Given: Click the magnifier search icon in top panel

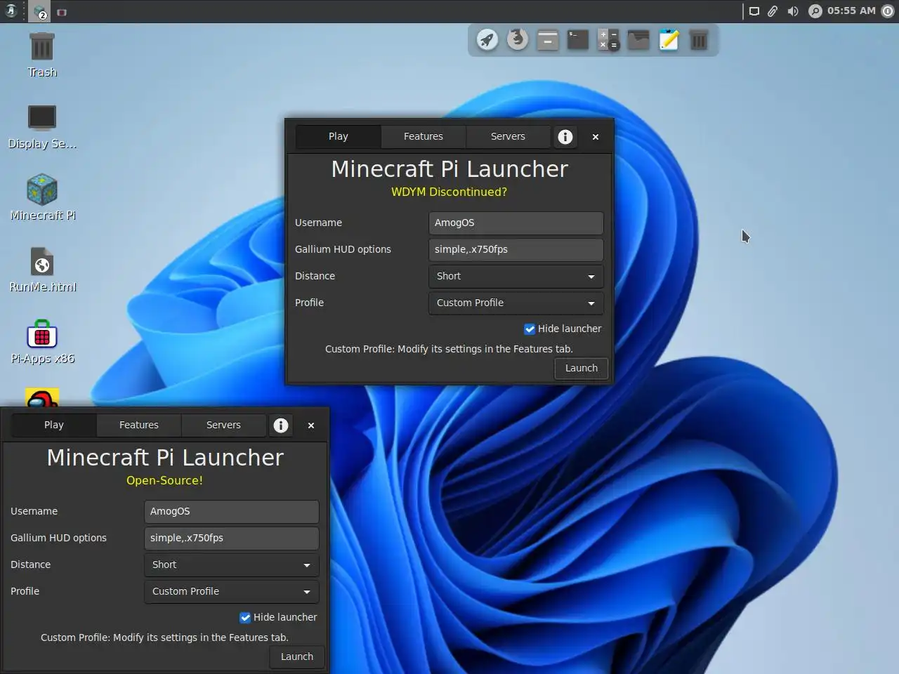Looking at the screenshot, I should [815, 11].
